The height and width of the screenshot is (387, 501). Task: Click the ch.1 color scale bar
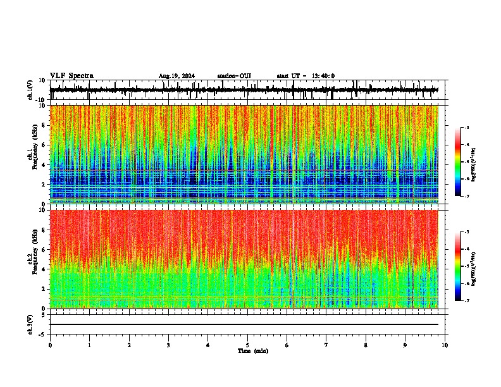[457, 162]
